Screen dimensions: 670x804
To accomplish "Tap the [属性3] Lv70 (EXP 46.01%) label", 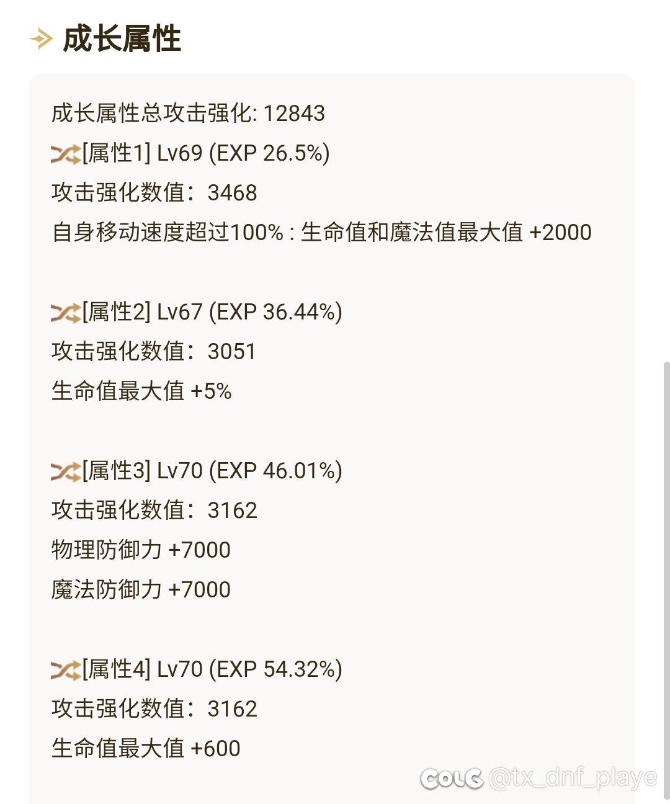I will pyautogui.click(x=212, y=471).
